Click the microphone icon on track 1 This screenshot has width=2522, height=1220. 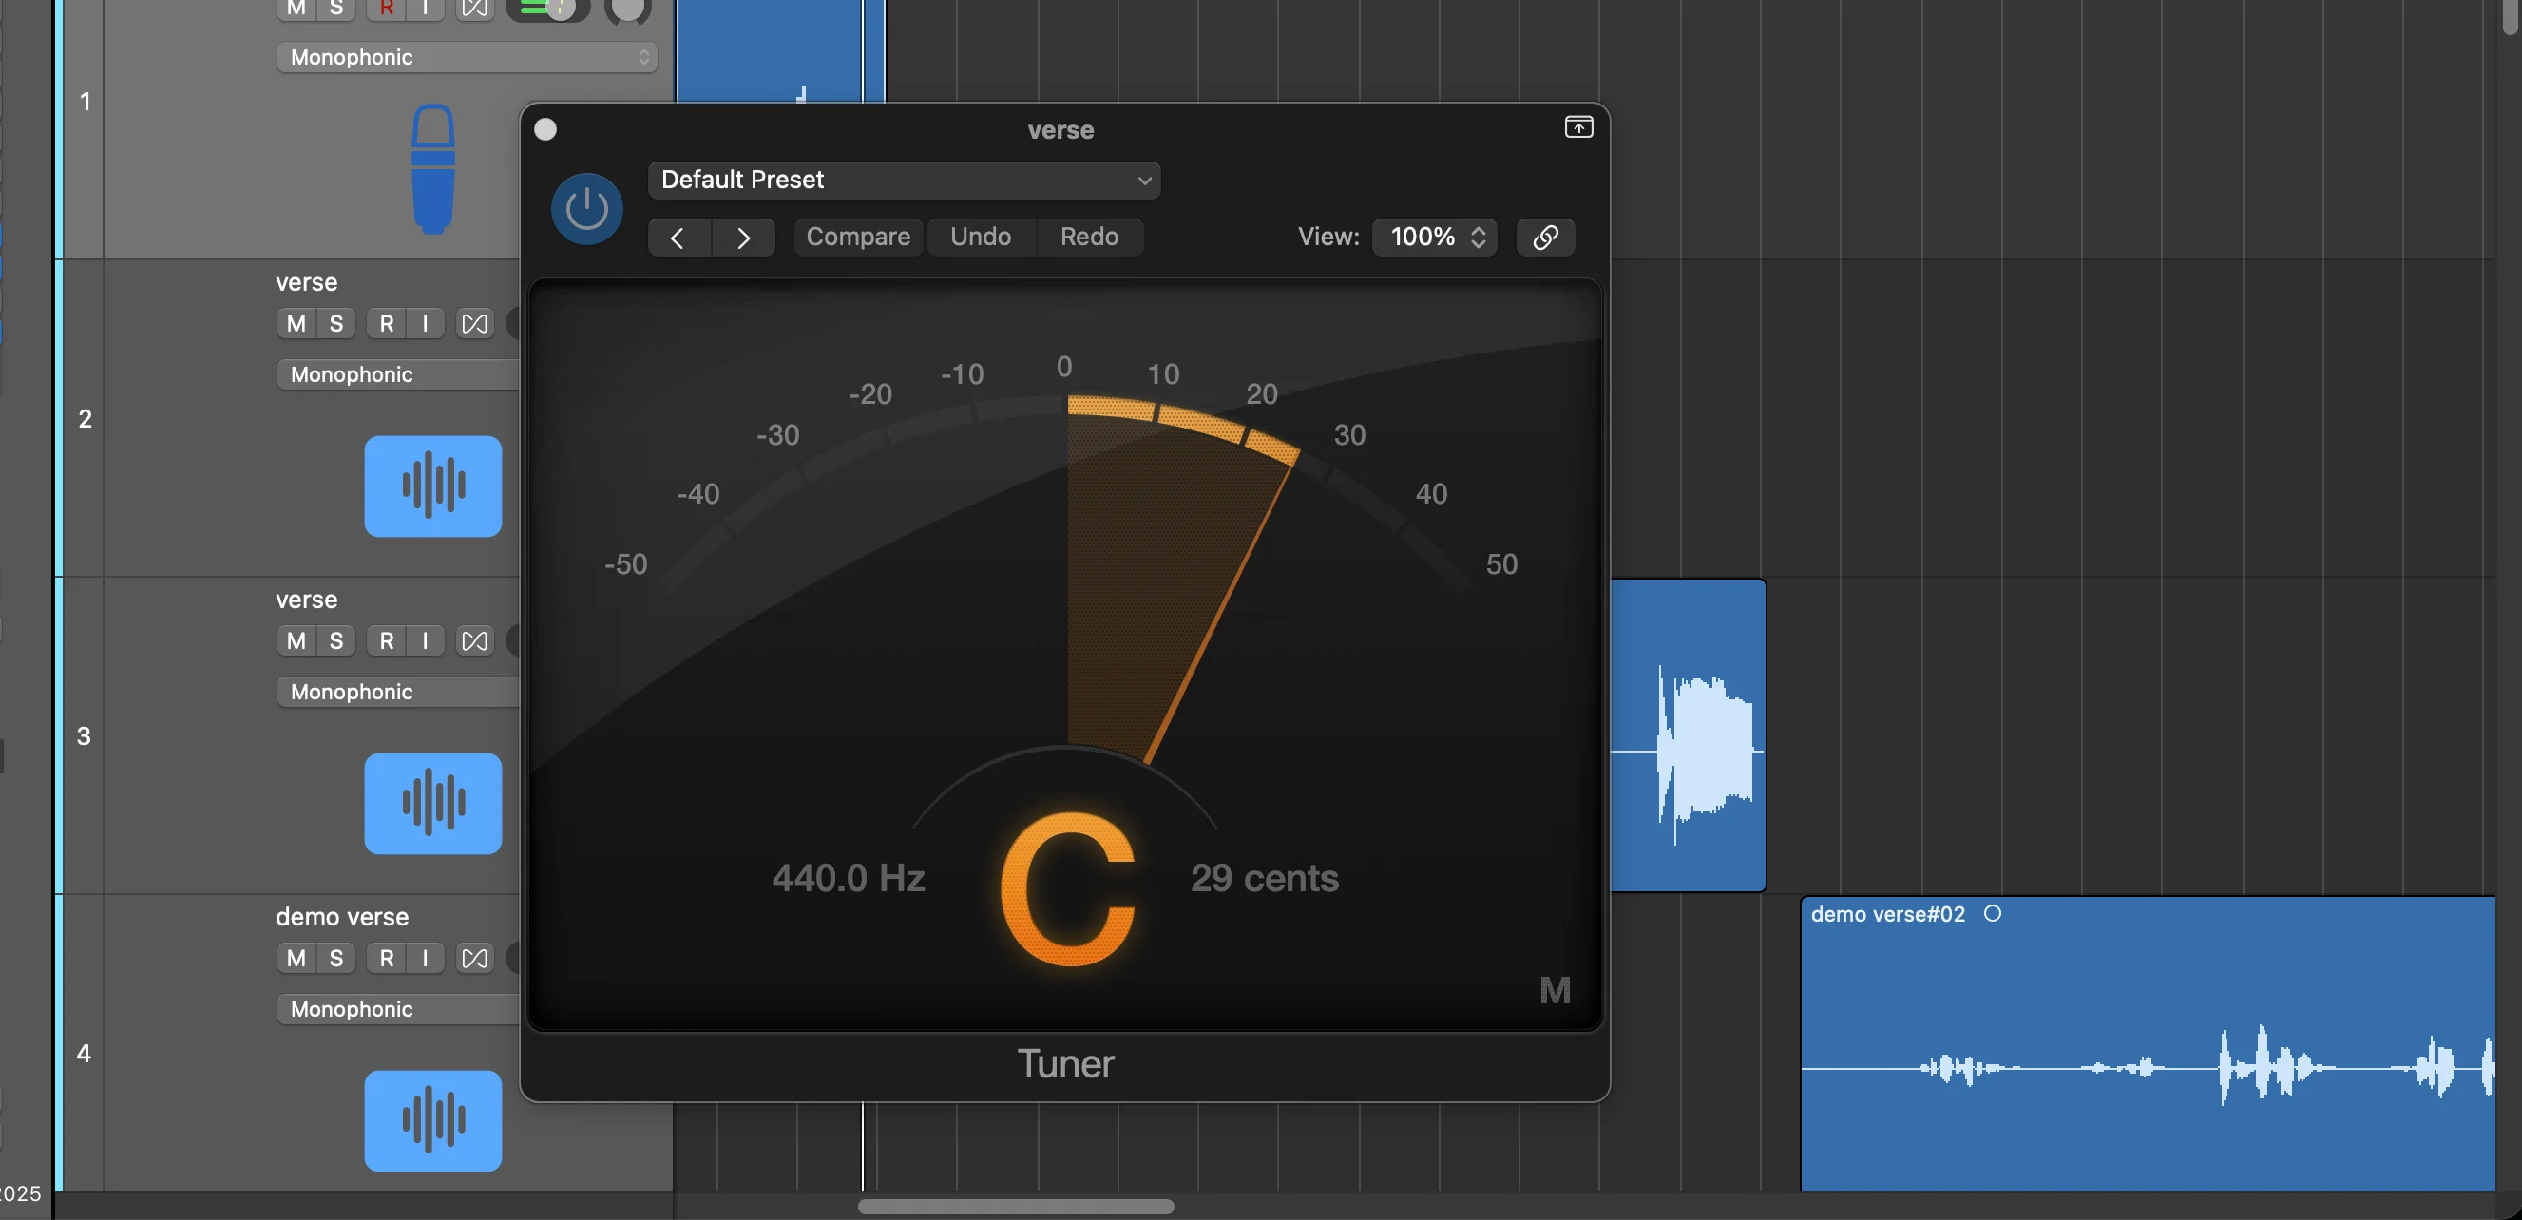433,169
